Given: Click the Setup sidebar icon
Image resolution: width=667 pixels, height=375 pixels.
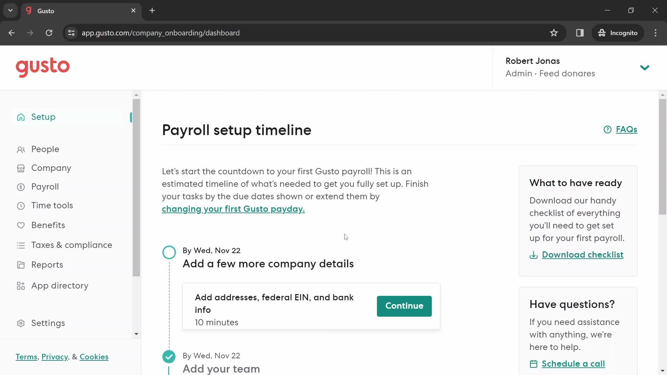Looking at the screenshot, I should (20, 117).
